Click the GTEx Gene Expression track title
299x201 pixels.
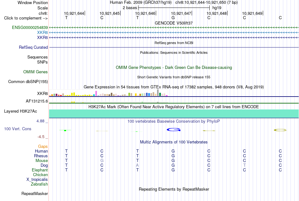click(174, 87)
